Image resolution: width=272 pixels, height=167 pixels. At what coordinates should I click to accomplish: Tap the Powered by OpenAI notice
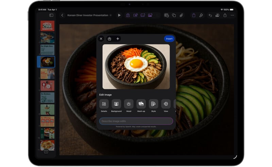[136, 127]
